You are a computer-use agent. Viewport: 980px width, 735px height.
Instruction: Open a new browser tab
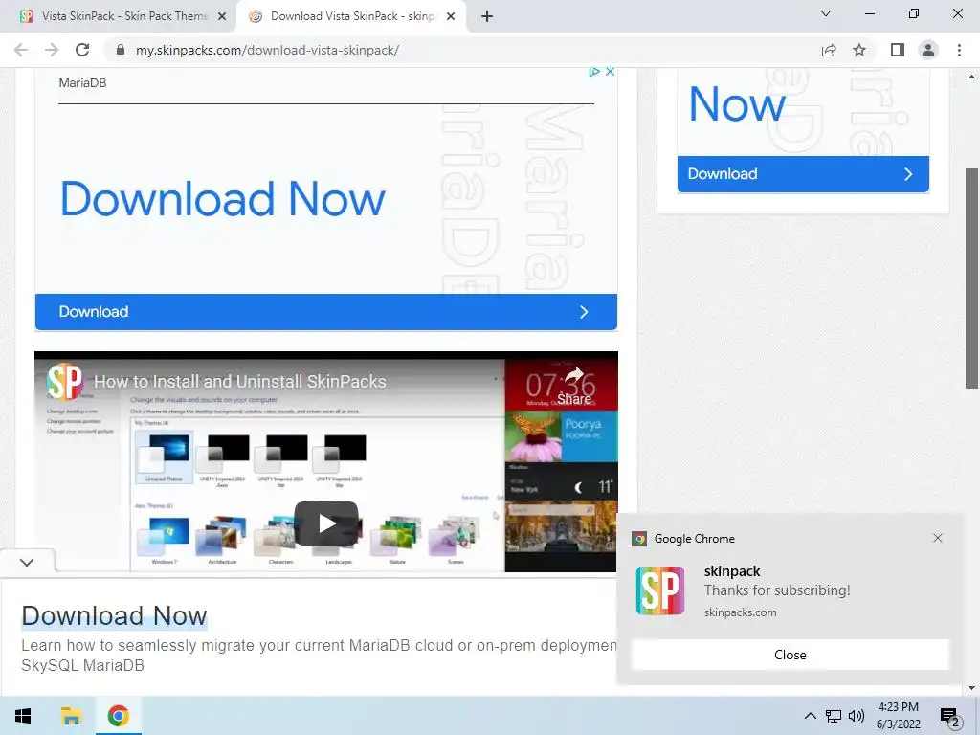tap(487, 16)
